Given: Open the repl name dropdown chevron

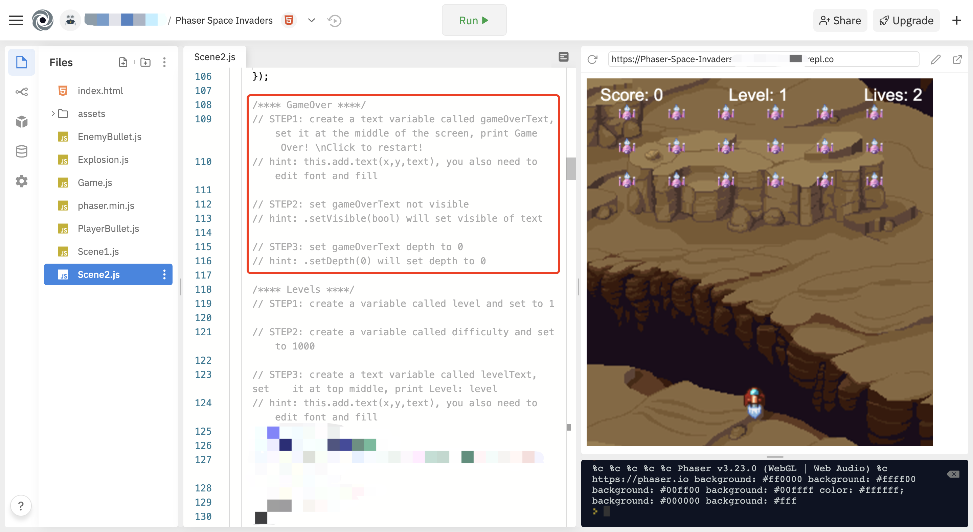Looking at the screenshot, I should click(x=311, y=20).
